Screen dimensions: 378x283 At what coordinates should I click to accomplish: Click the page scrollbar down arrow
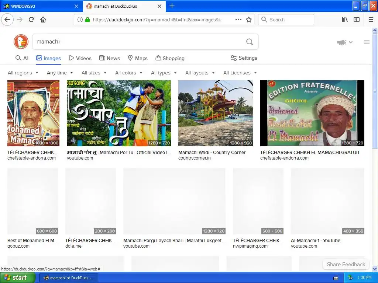375,269
